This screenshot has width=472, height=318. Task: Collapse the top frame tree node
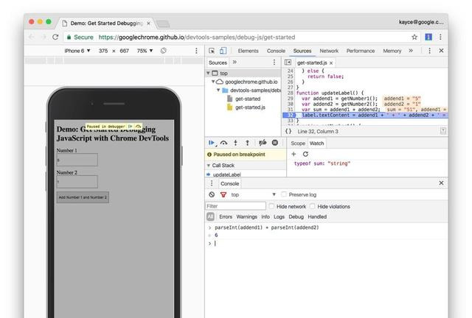point(208,73)
